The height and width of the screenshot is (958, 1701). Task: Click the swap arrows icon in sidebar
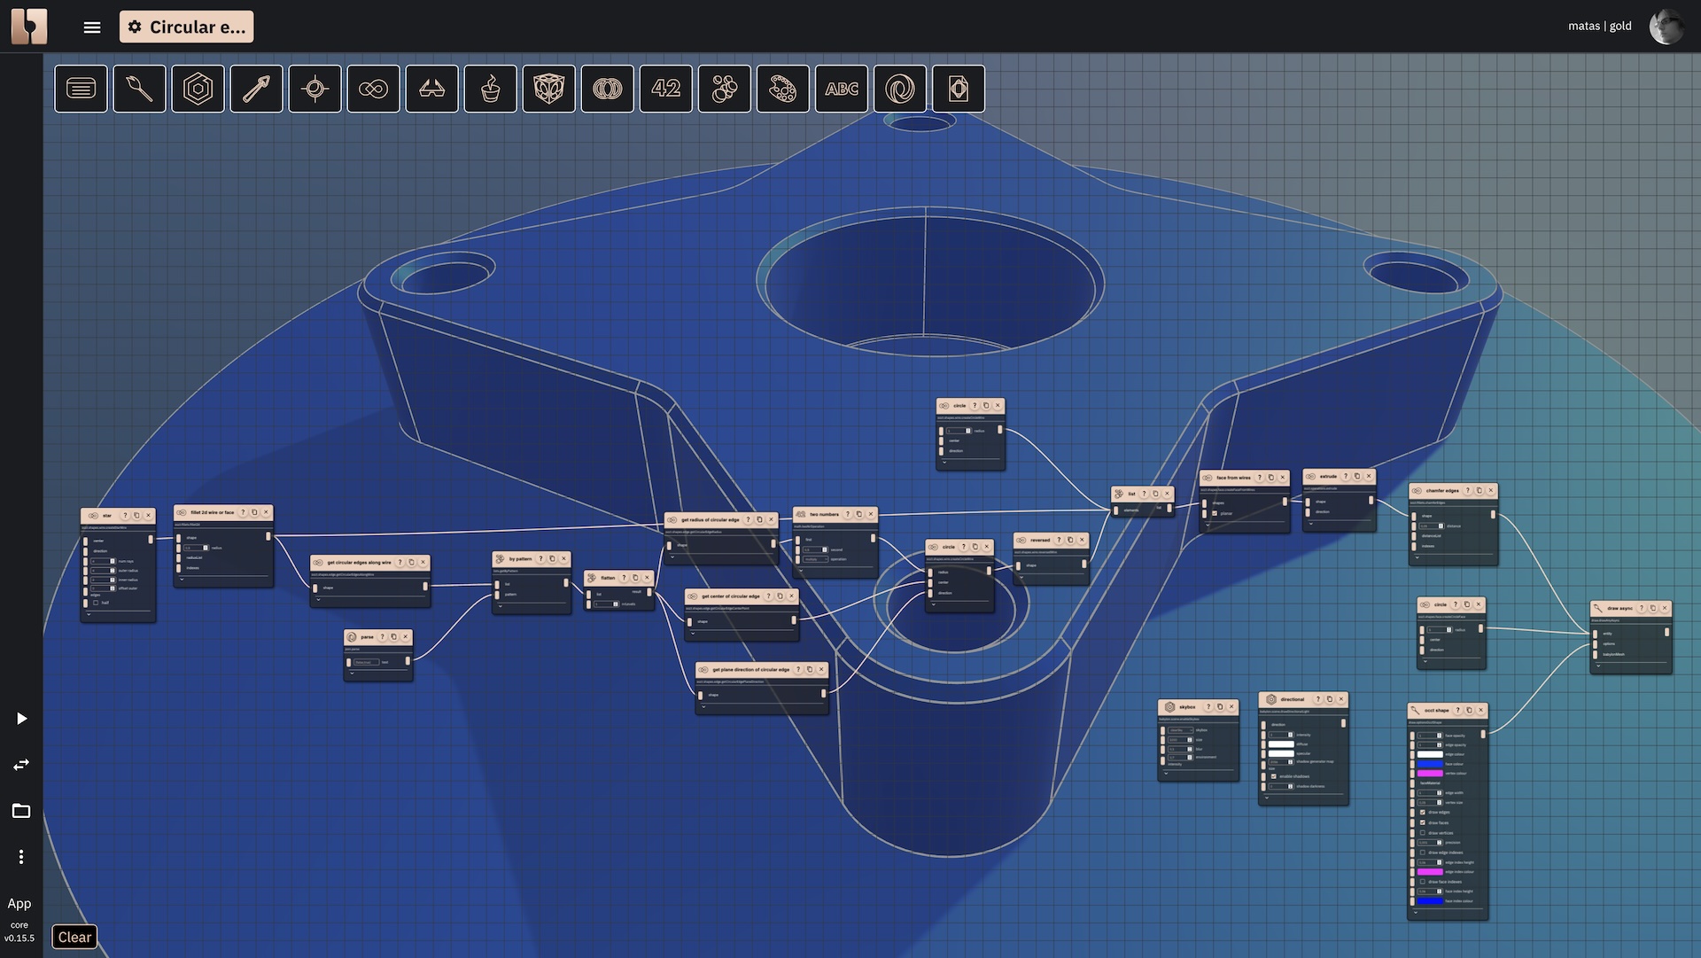click(21, 765)
